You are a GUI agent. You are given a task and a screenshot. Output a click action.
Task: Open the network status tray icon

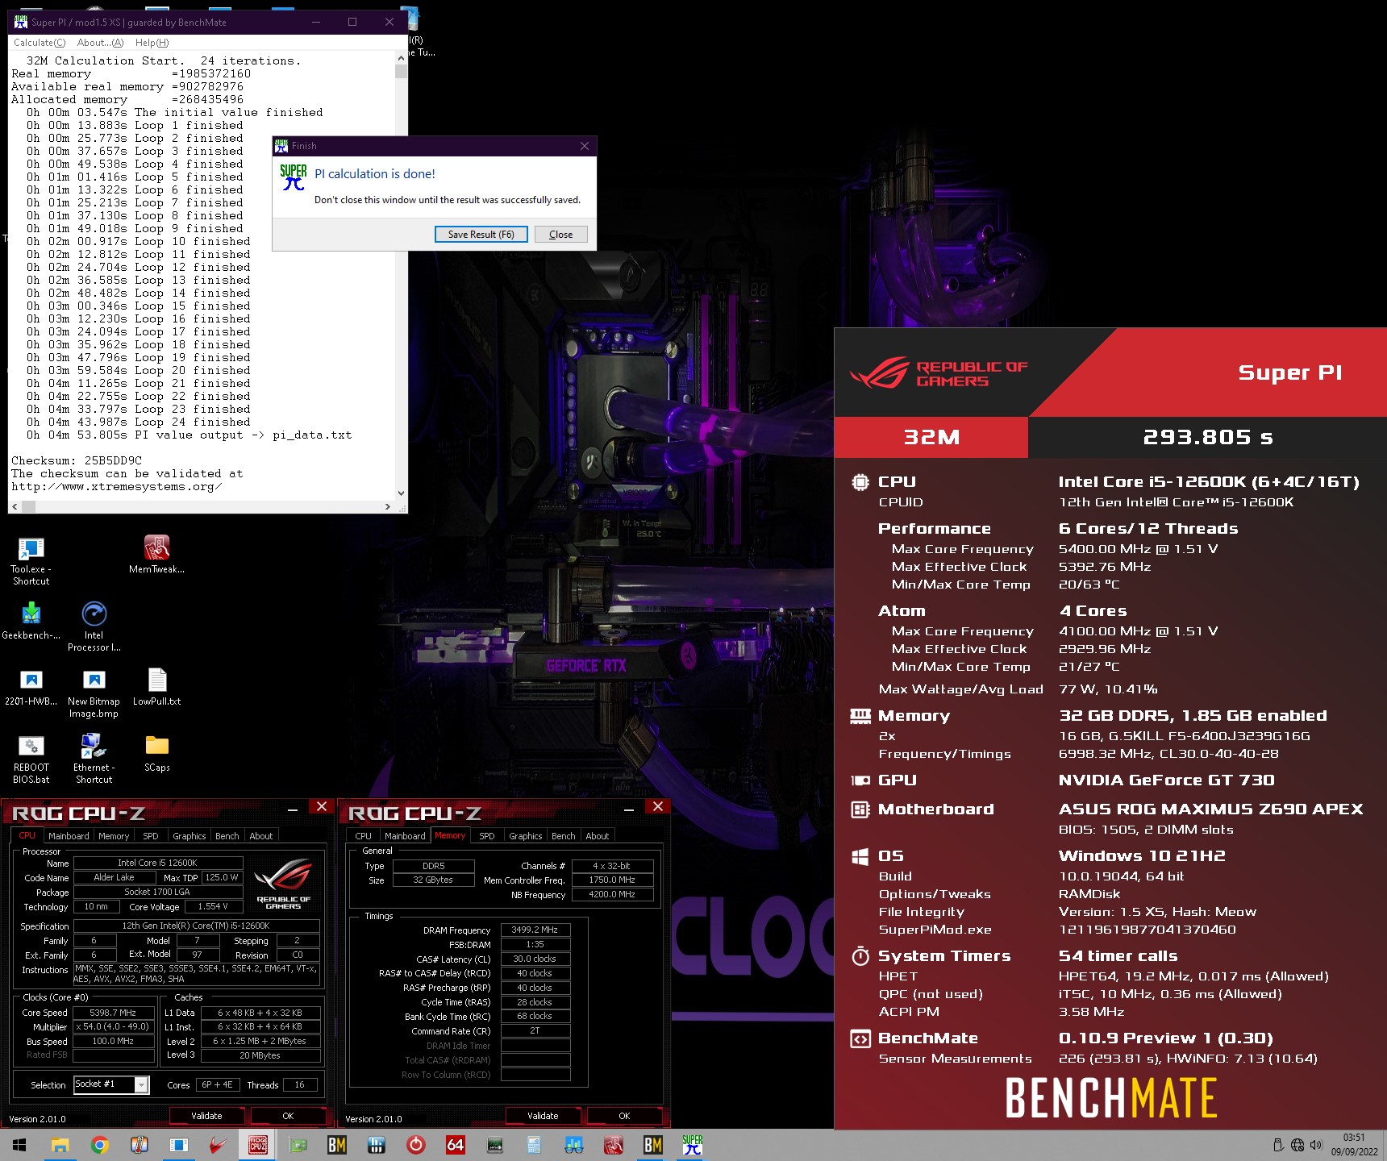[1297, 1145]
